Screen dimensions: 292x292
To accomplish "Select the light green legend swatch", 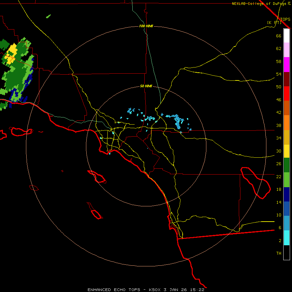I will pyautogui.click(x=286, y=180).
